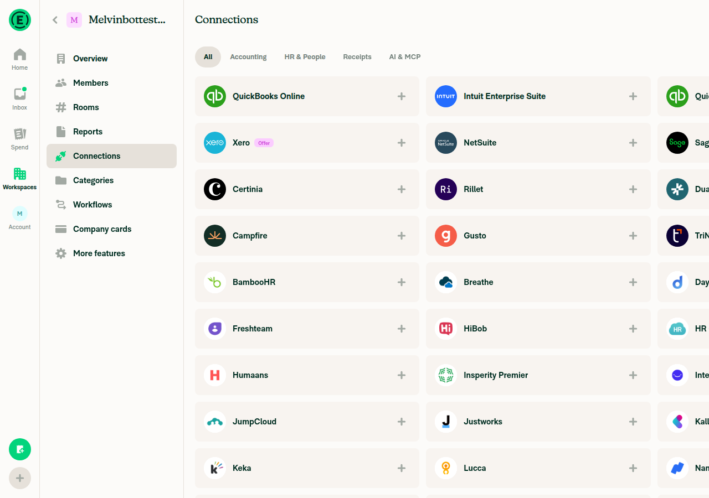Click the Humaans connection name

250,375
